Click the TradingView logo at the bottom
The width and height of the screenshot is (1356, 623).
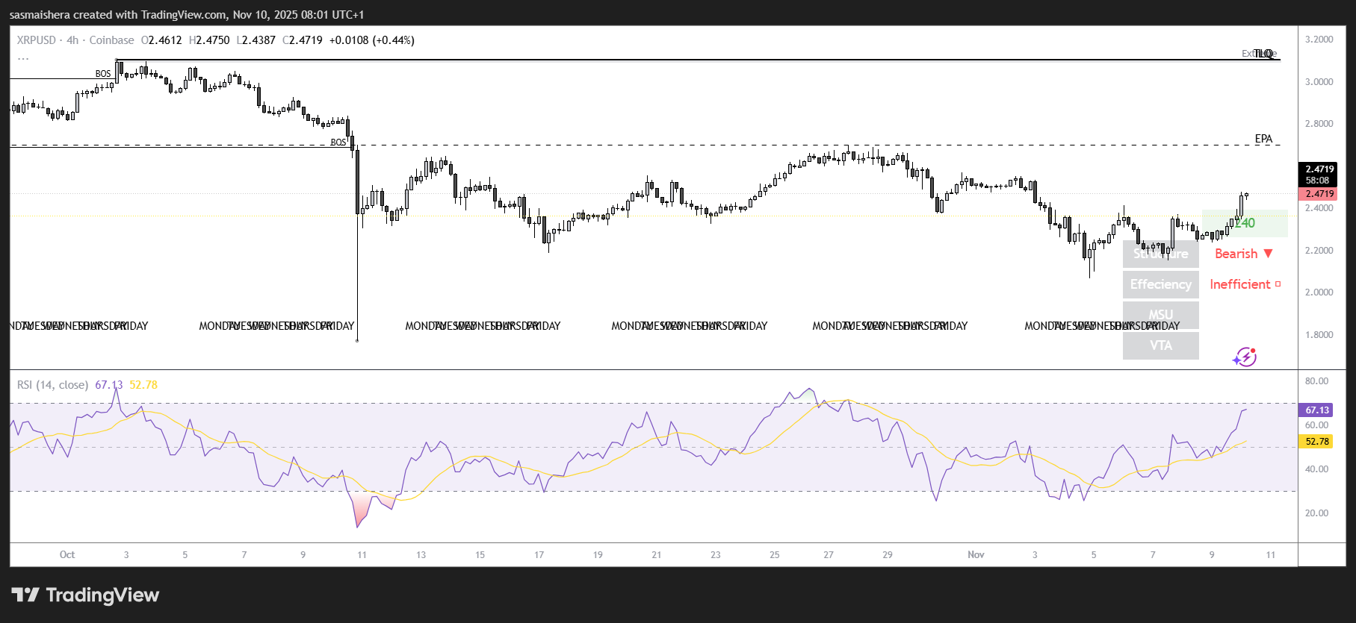coord(85,595)
